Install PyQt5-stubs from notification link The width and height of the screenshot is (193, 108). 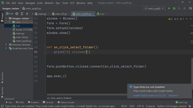pos(149,95)
